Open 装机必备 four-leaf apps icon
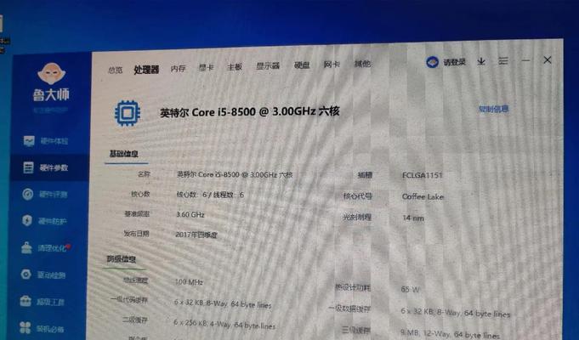The height and width of the screenshot is (340, 579). (x=26, y=327)
